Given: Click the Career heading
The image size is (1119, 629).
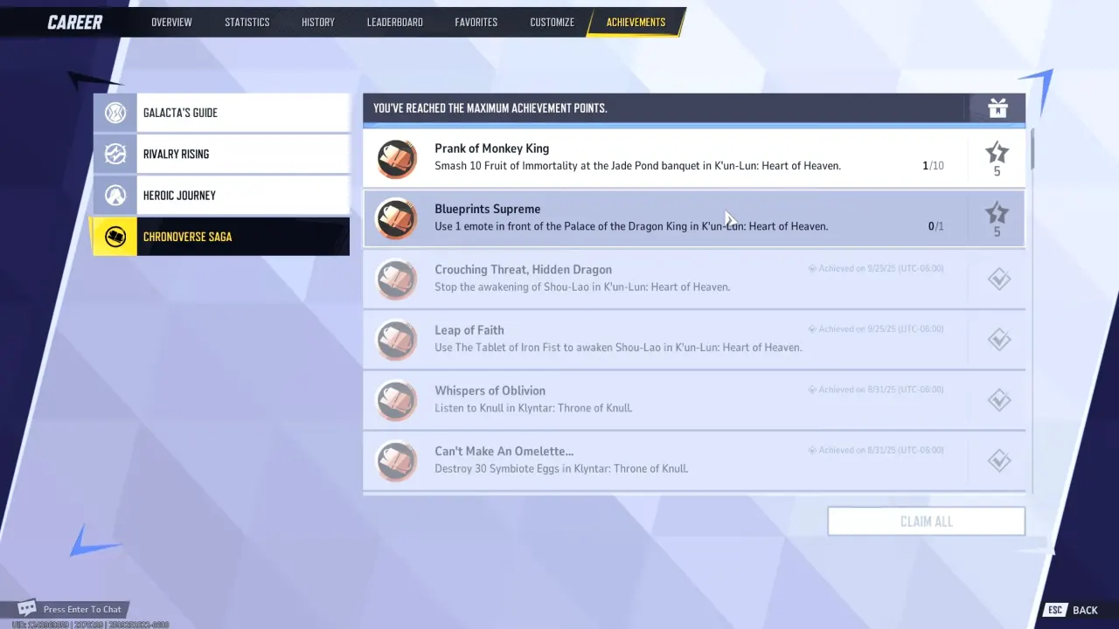Looking at the screenshot, I should coord(75,22).
